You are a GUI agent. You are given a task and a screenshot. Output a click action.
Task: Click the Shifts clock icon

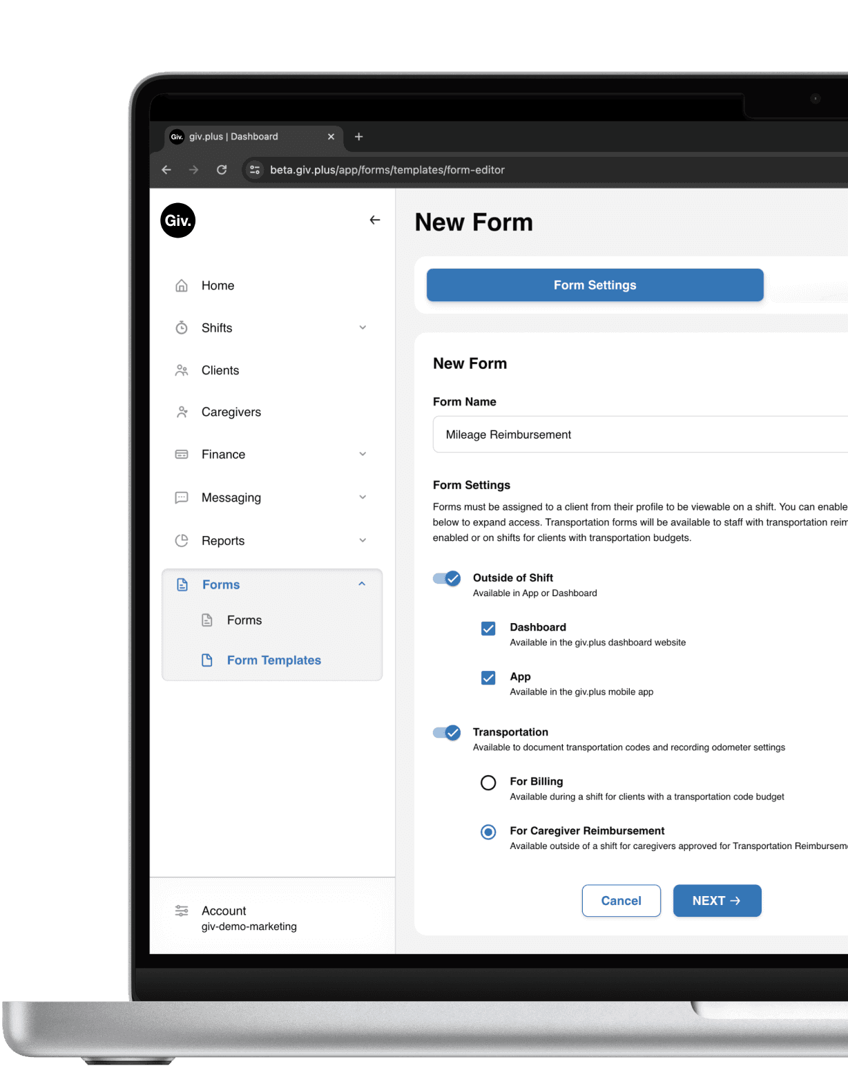(181, 327)
